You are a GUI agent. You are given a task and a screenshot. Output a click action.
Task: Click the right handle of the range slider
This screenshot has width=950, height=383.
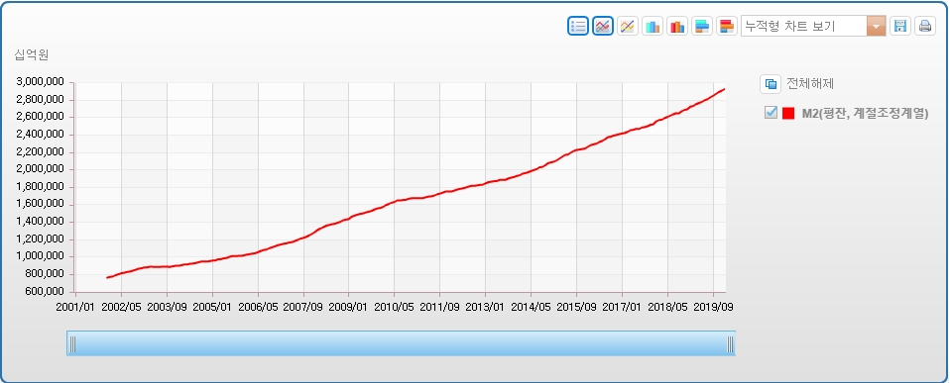pos(730,343)
